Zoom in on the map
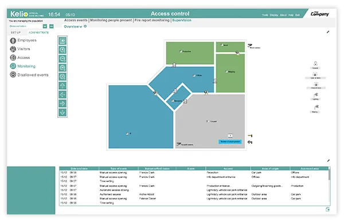Screen dimensions: 344x223 click(62, 50)
